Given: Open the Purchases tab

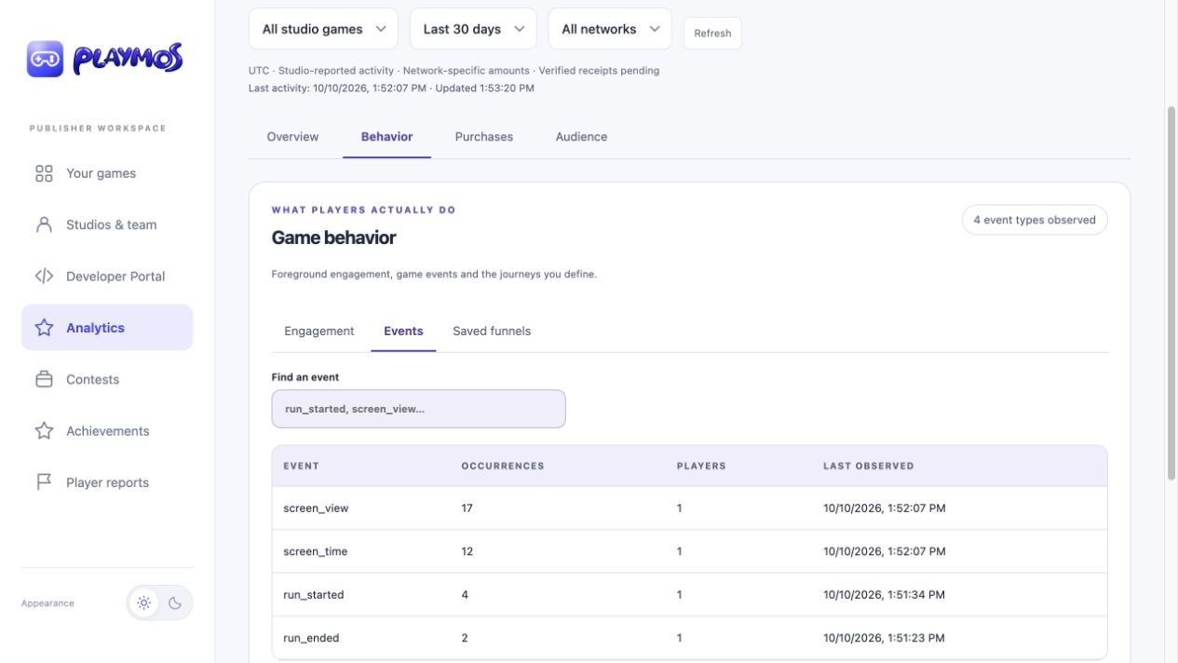Looking at the screenshot, I should pyautogui.click(x=484, y=137).
